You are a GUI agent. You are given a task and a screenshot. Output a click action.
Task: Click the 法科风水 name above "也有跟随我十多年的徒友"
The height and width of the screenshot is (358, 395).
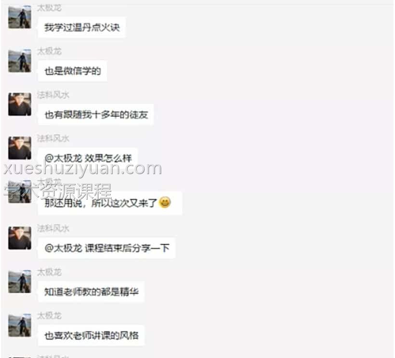[x=53, y=95]
